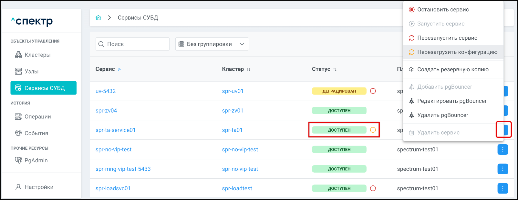
Task: Open the Без группировки grouping dropdown
Action: [x=212, y=44]
